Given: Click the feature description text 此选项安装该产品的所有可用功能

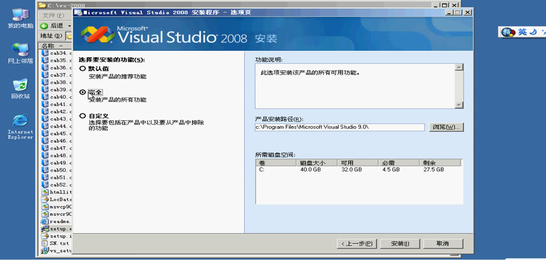Looking at the screenshot, I should pos(309,73).
